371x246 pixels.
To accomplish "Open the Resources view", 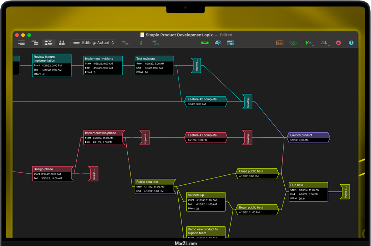I will (x=62, y=43).
